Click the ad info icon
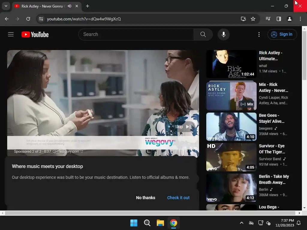Screen dimensions: 307x230 tap(55, 152)
